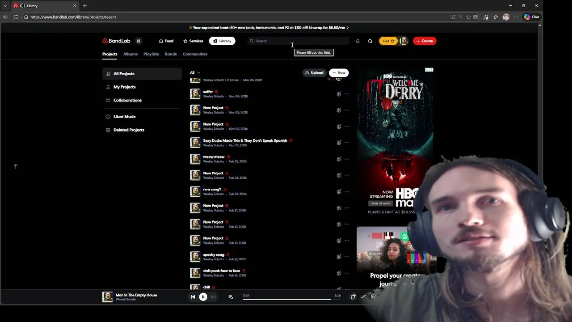The height and width of the screenshot is (322, 572).
Task: Click the red Create button
Action: coord(425,41)
